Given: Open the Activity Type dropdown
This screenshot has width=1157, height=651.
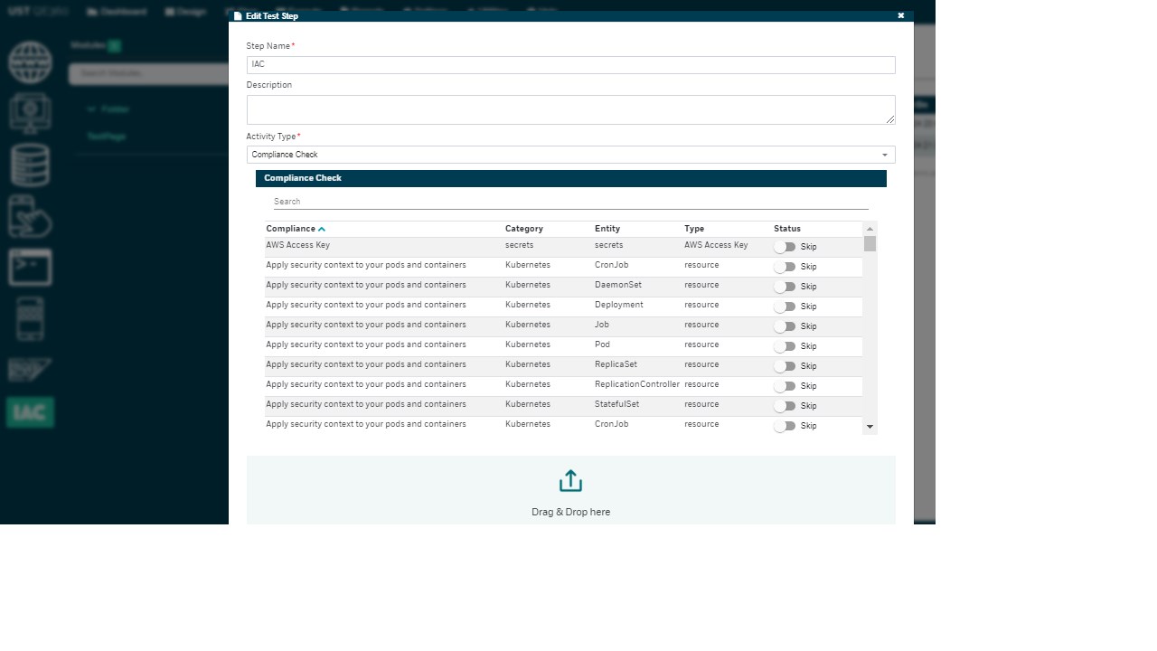Looking at the screenshot, I should 570,155.
